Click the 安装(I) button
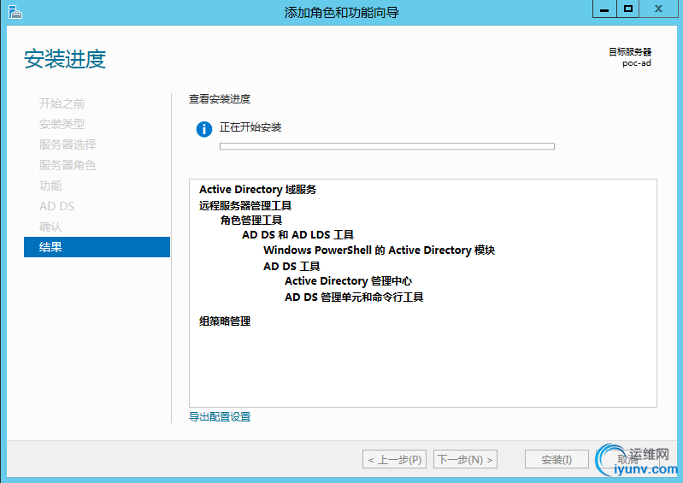This screenshot has height=483, width=683. click(556, 459)
